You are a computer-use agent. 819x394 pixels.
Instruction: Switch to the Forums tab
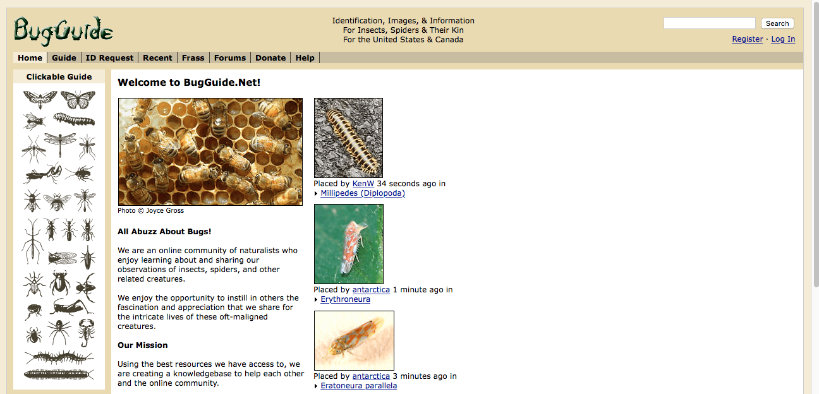[x=229, y=57]
